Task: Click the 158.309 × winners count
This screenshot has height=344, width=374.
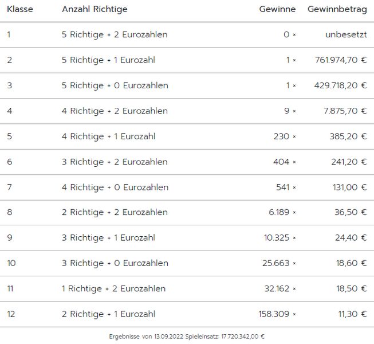Action: [277, 314]
